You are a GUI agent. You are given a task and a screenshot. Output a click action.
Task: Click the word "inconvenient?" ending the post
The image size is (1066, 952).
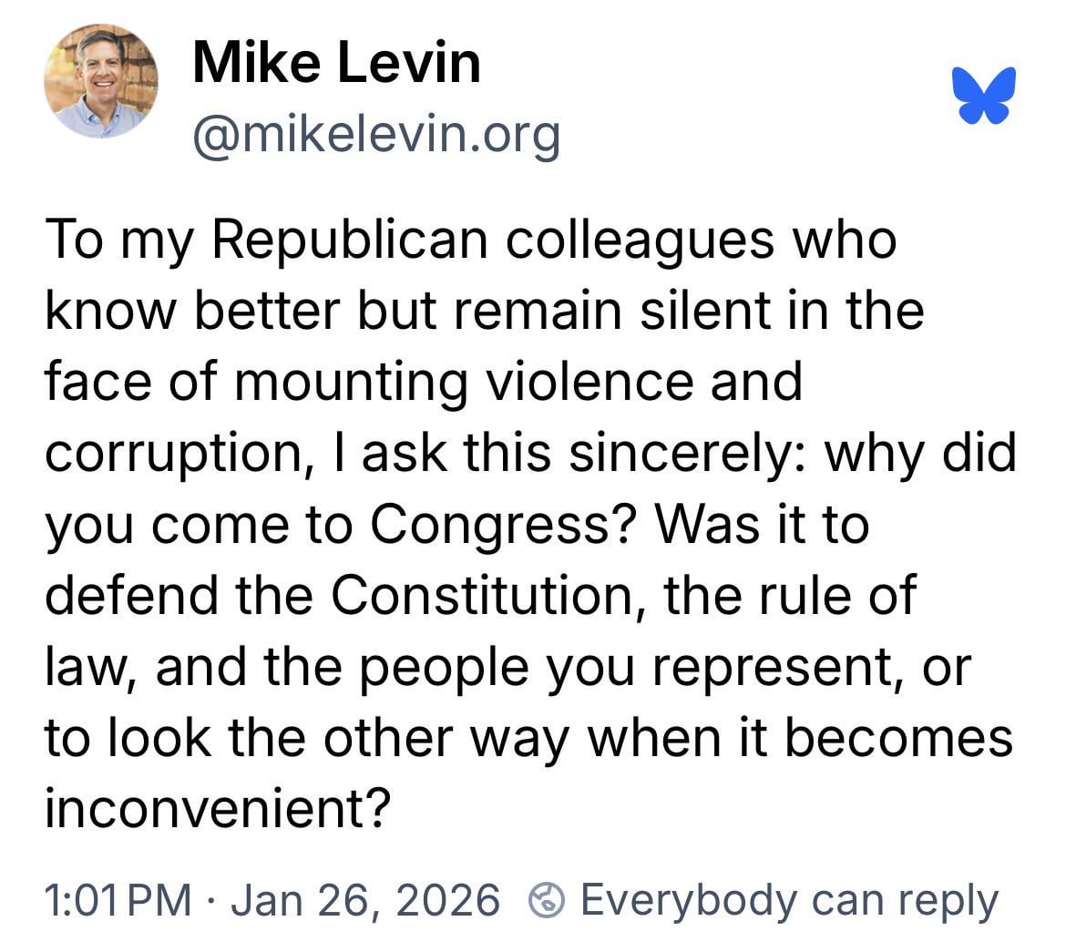click(x=219, y=809)
